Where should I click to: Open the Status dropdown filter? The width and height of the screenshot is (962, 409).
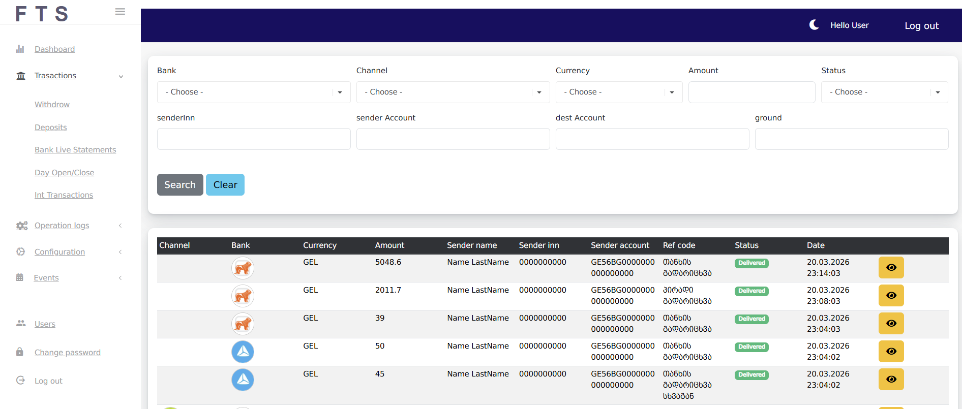pyautogui.click(x=884, y=92)
